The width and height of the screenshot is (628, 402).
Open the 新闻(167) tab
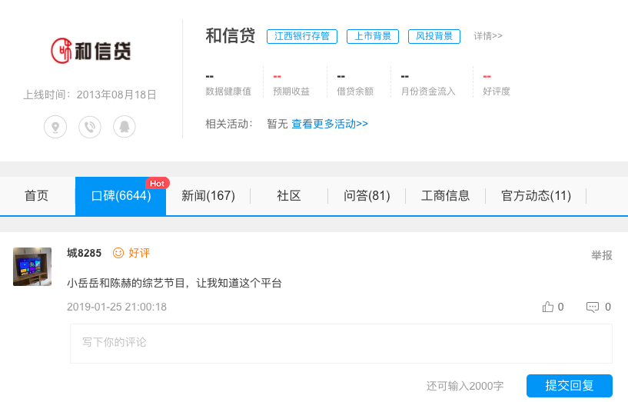(x=208, y=196)
